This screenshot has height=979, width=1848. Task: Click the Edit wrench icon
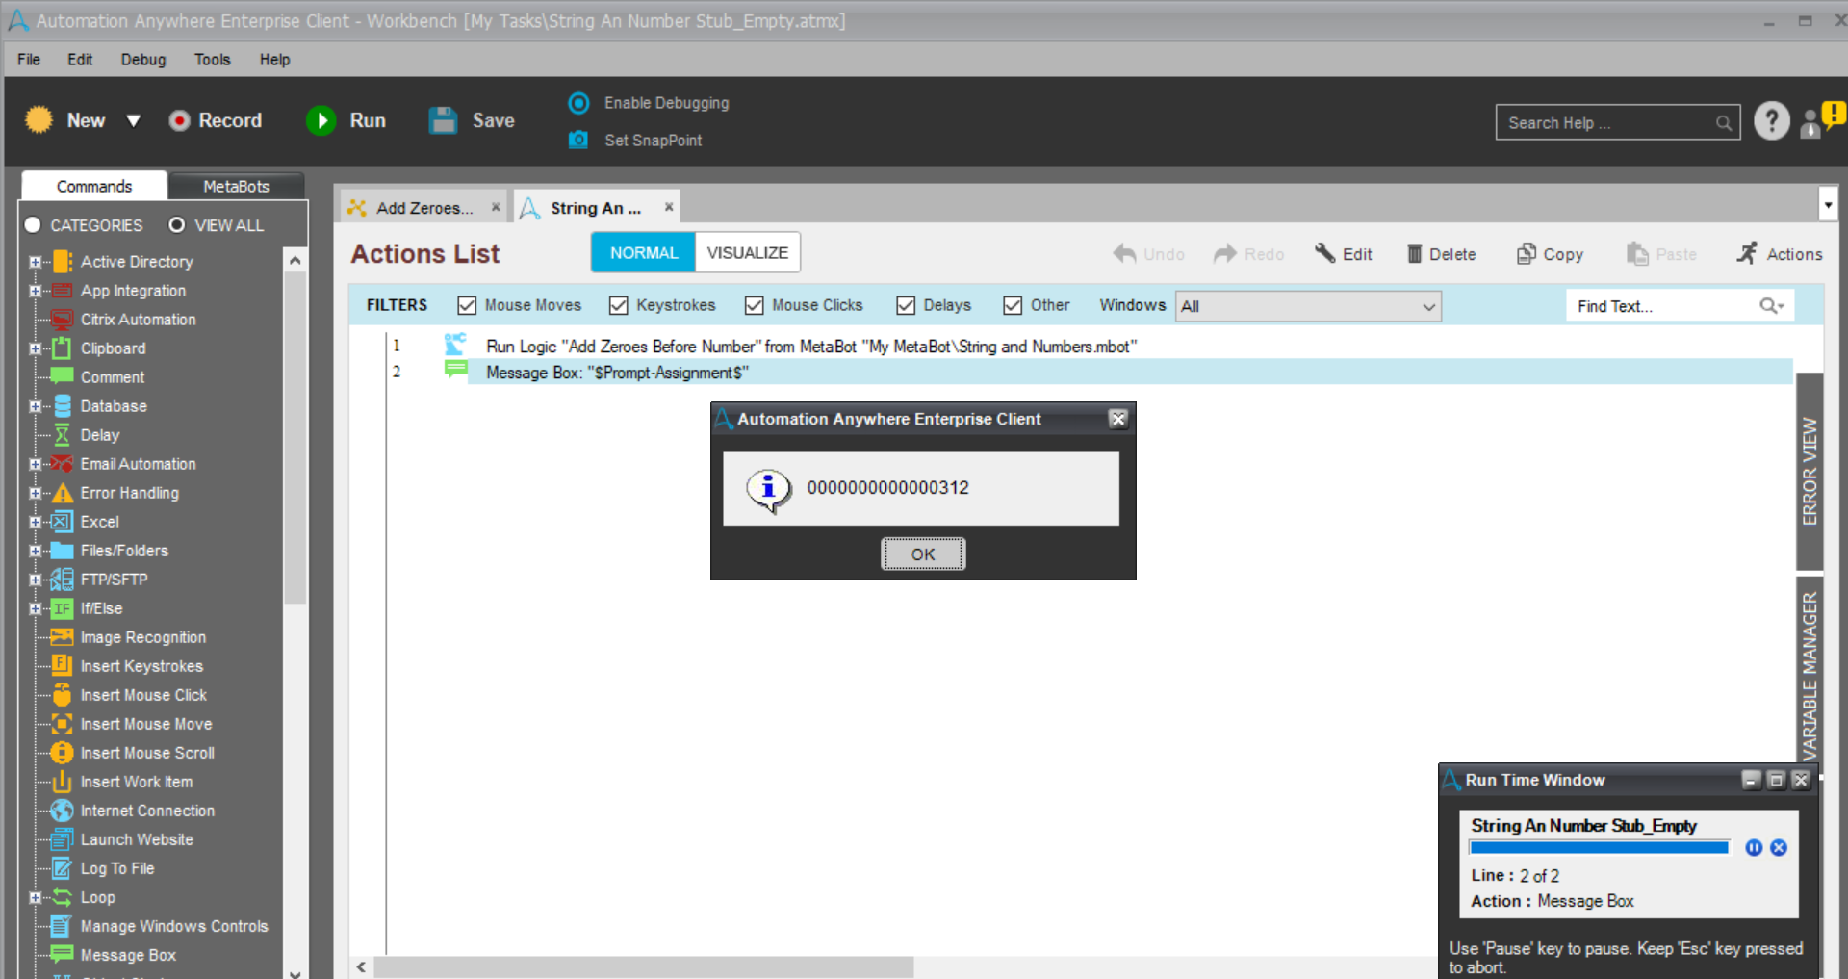point(1325,253)
